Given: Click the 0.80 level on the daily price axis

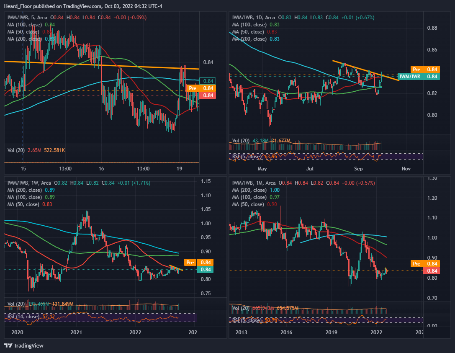Looking at the screenshot, I should tap(432, 115).
